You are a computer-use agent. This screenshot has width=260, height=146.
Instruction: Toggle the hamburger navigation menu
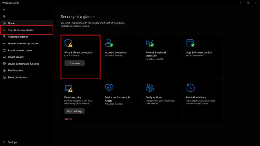tap(4, 17)
